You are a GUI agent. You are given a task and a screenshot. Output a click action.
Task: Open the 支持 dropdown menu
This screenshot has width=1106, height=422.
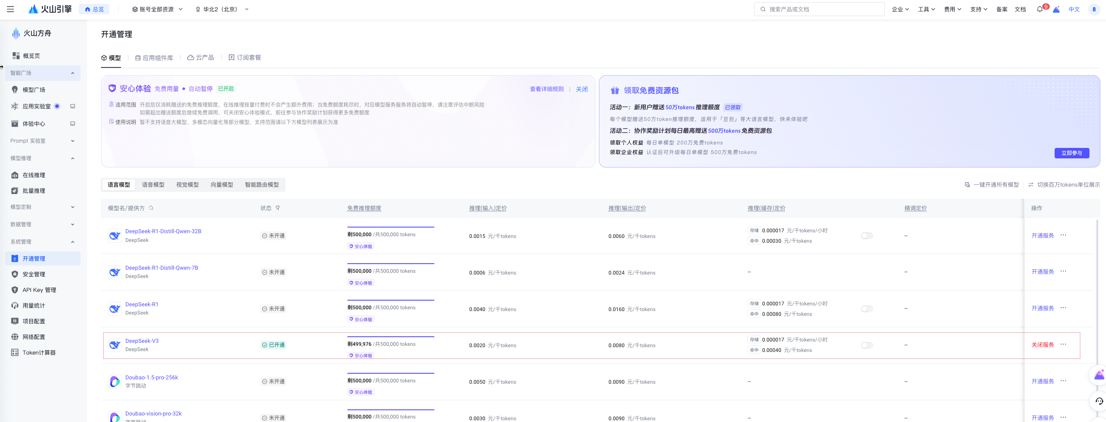click(x=978, y=9)
